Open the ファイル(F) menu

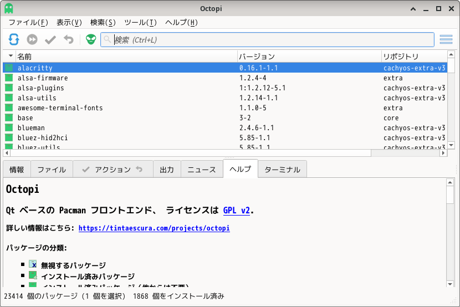[x=28, y=22]
